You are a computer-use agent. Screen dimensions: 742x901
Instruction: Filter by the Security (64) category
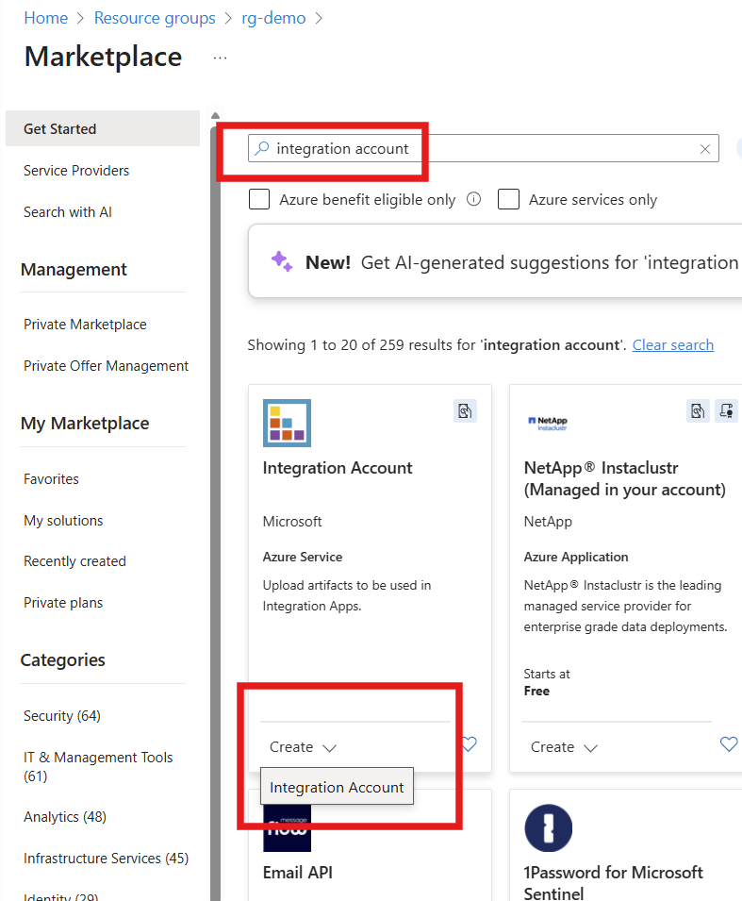[x=62, y=716]
